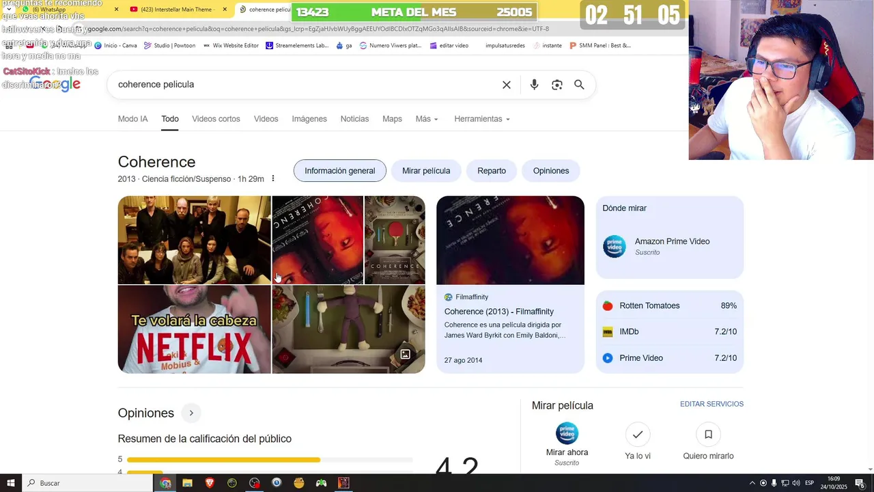Screen dimensions: 874x492
Task: Open the Rotten Tomatoes 89% rating row
Action: click(x=670, y=306)
